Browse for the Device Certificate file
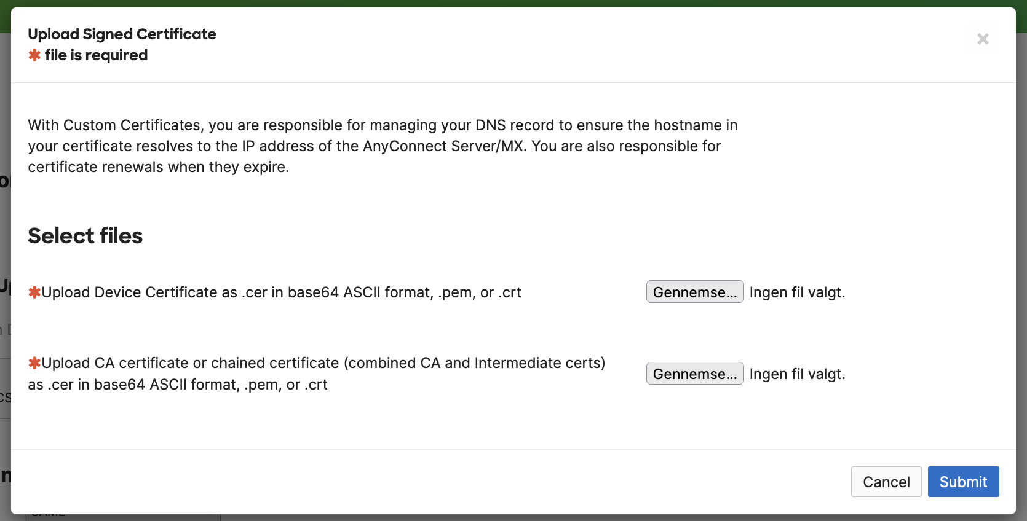The width and height of the screenshot is (1027, 521). coord(694,292)
